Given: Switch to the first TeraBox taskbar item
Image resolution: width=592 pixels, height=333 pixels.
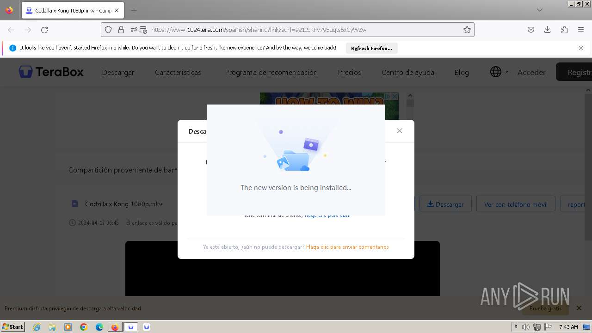Looking at the screenshot, I should (131, 327).
